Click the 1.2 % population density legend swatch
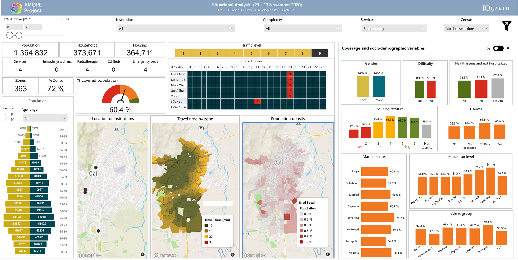Viewport: 518px width, 260px height. point(301,242)
